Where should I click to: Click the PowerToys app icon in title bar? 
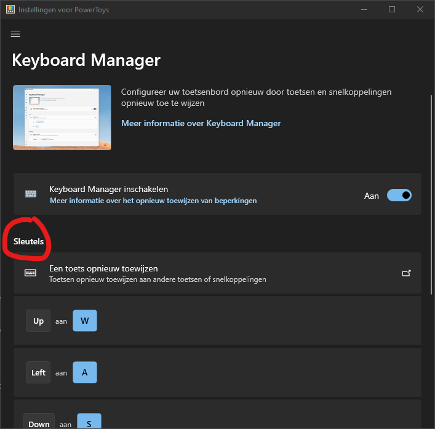[10, 9]
